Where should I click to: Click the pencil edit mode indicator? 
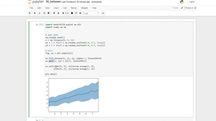tap(182, 8)
